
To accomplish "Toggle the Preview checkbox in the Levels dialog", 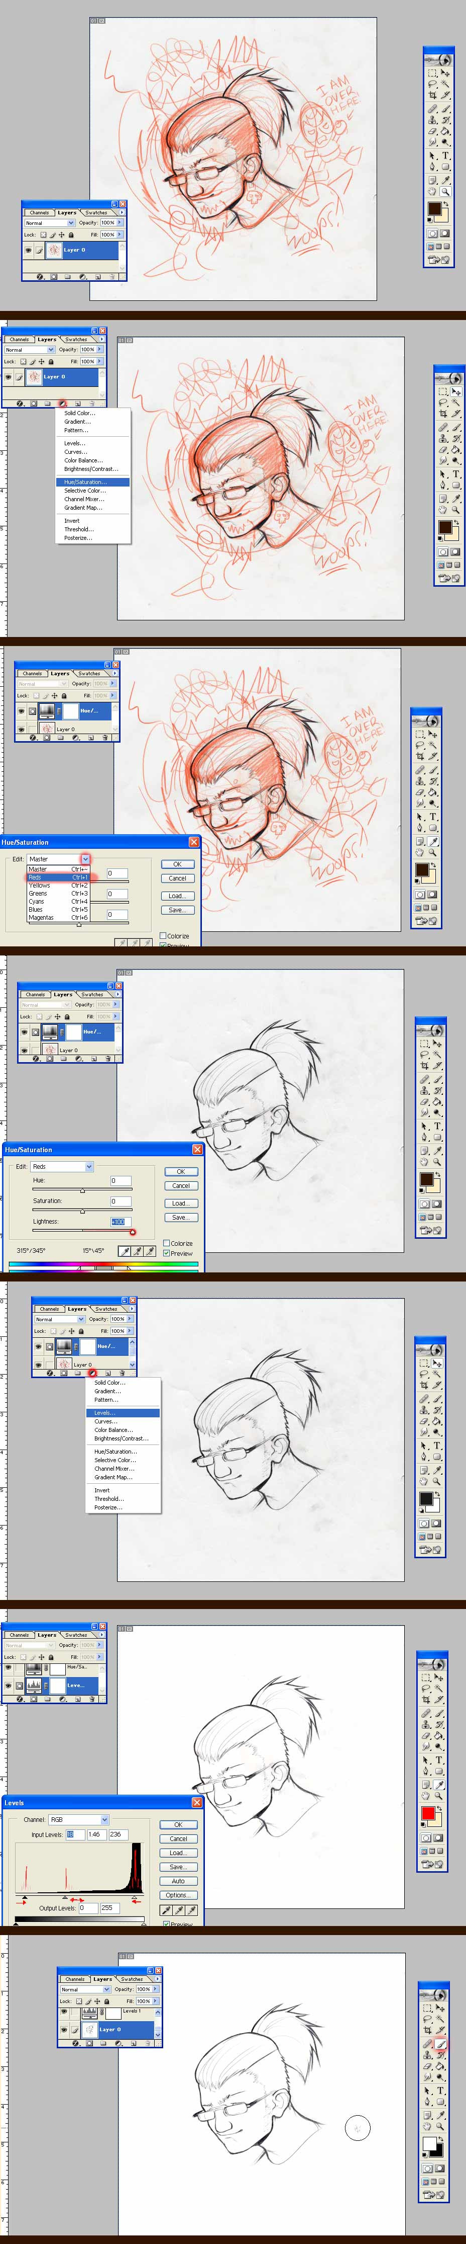I will pyautogui.click(x=167, y=1925).
